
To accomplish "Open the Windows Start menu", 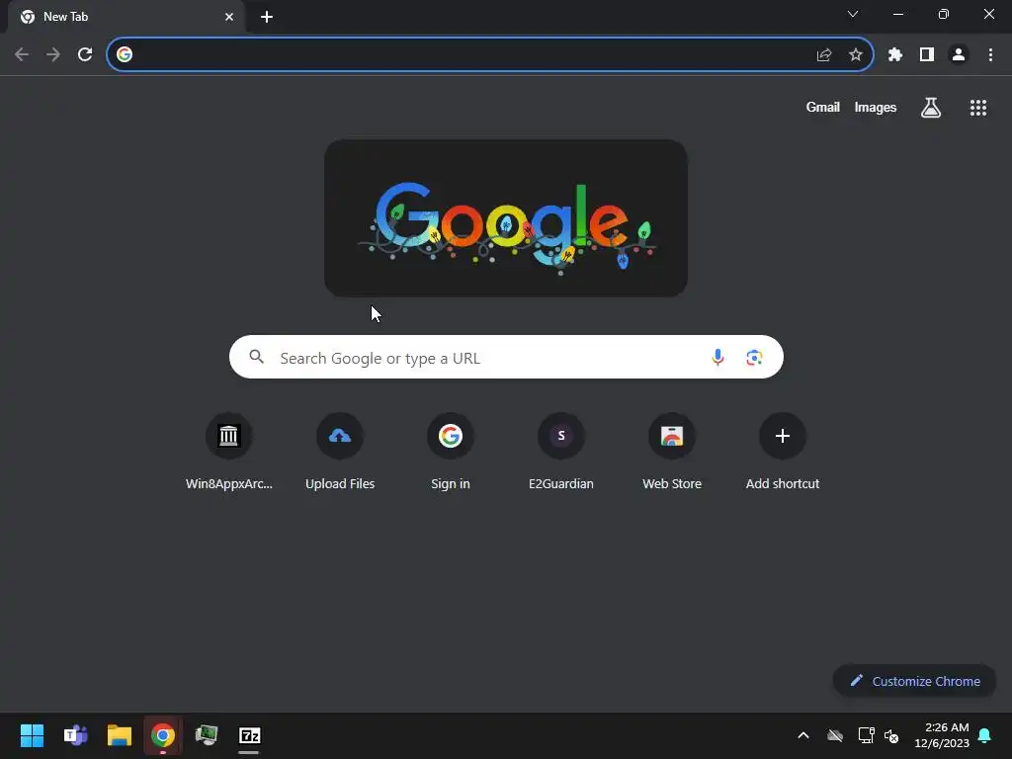I will [x=32, y=735].
